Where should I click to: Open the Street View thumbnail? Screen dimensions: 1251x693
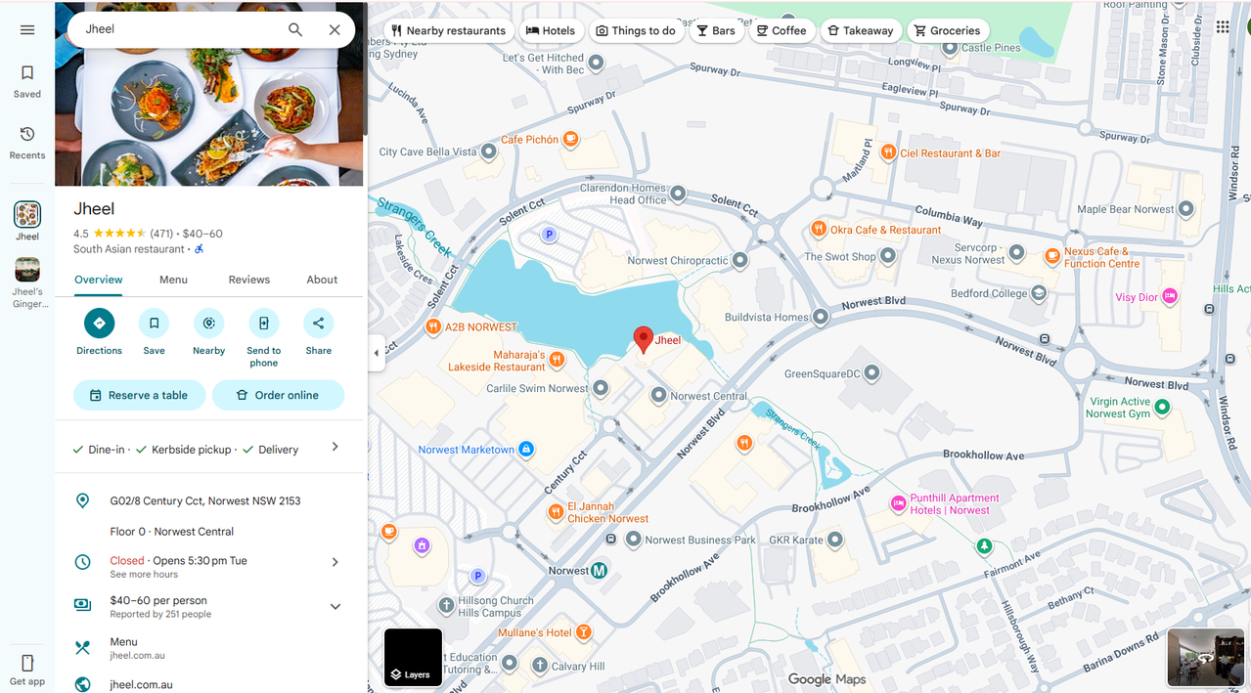coord(1205,657)
